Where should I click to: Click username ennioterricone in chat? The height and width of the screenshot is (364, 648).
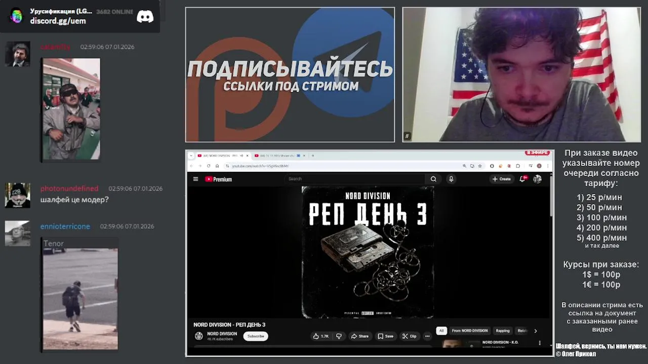click(65, 226)
